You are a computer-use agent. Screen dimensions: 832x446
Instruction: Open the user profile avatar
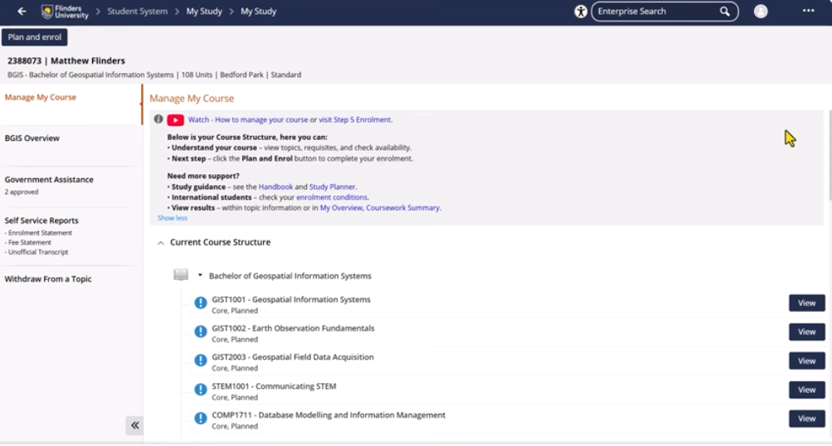click(x=761, y=12)
